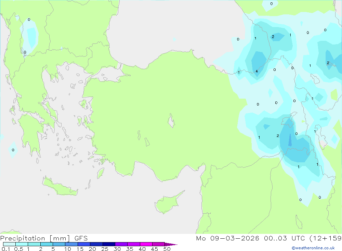Click the 25–30 mm navy legend swatch
342x251 pixels.
pyautogui.click(x=109, y=244)
